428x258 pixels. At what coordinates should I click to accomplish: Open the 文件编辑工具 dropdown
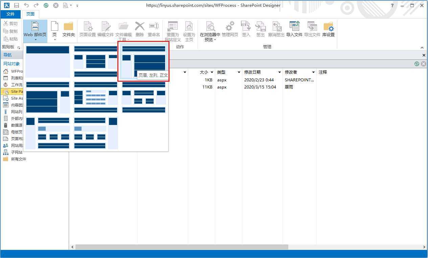pyautogui.click(x=123, y=31)
